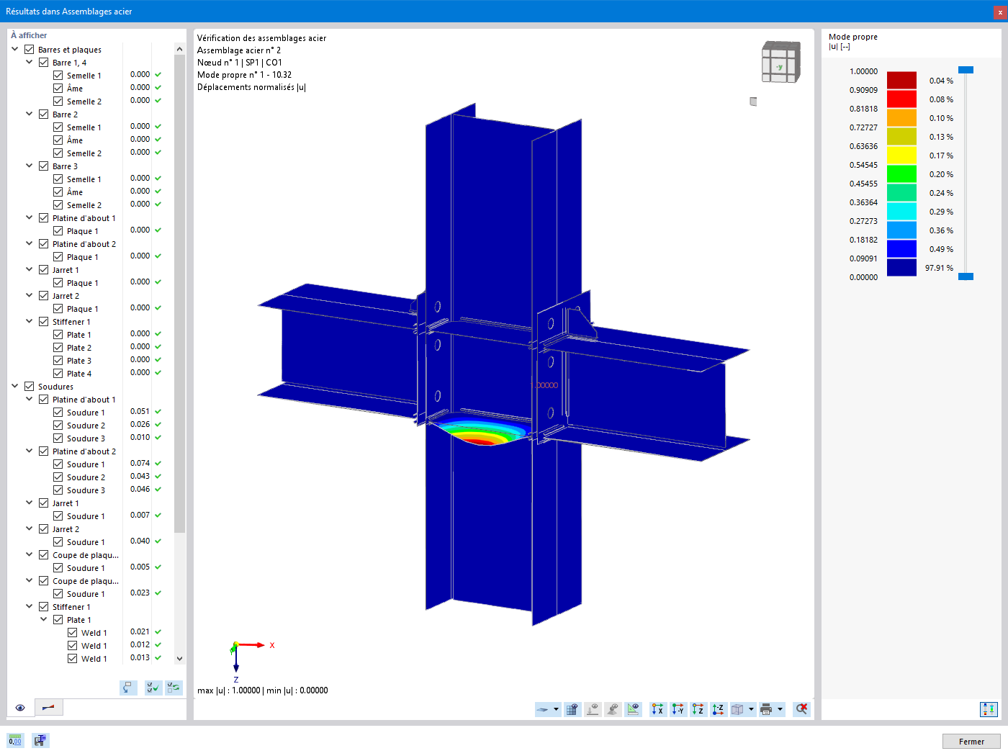Viewport: 1008px width, 756px height.
Task: Click the save display settings icon
Action: pos(40,740)
